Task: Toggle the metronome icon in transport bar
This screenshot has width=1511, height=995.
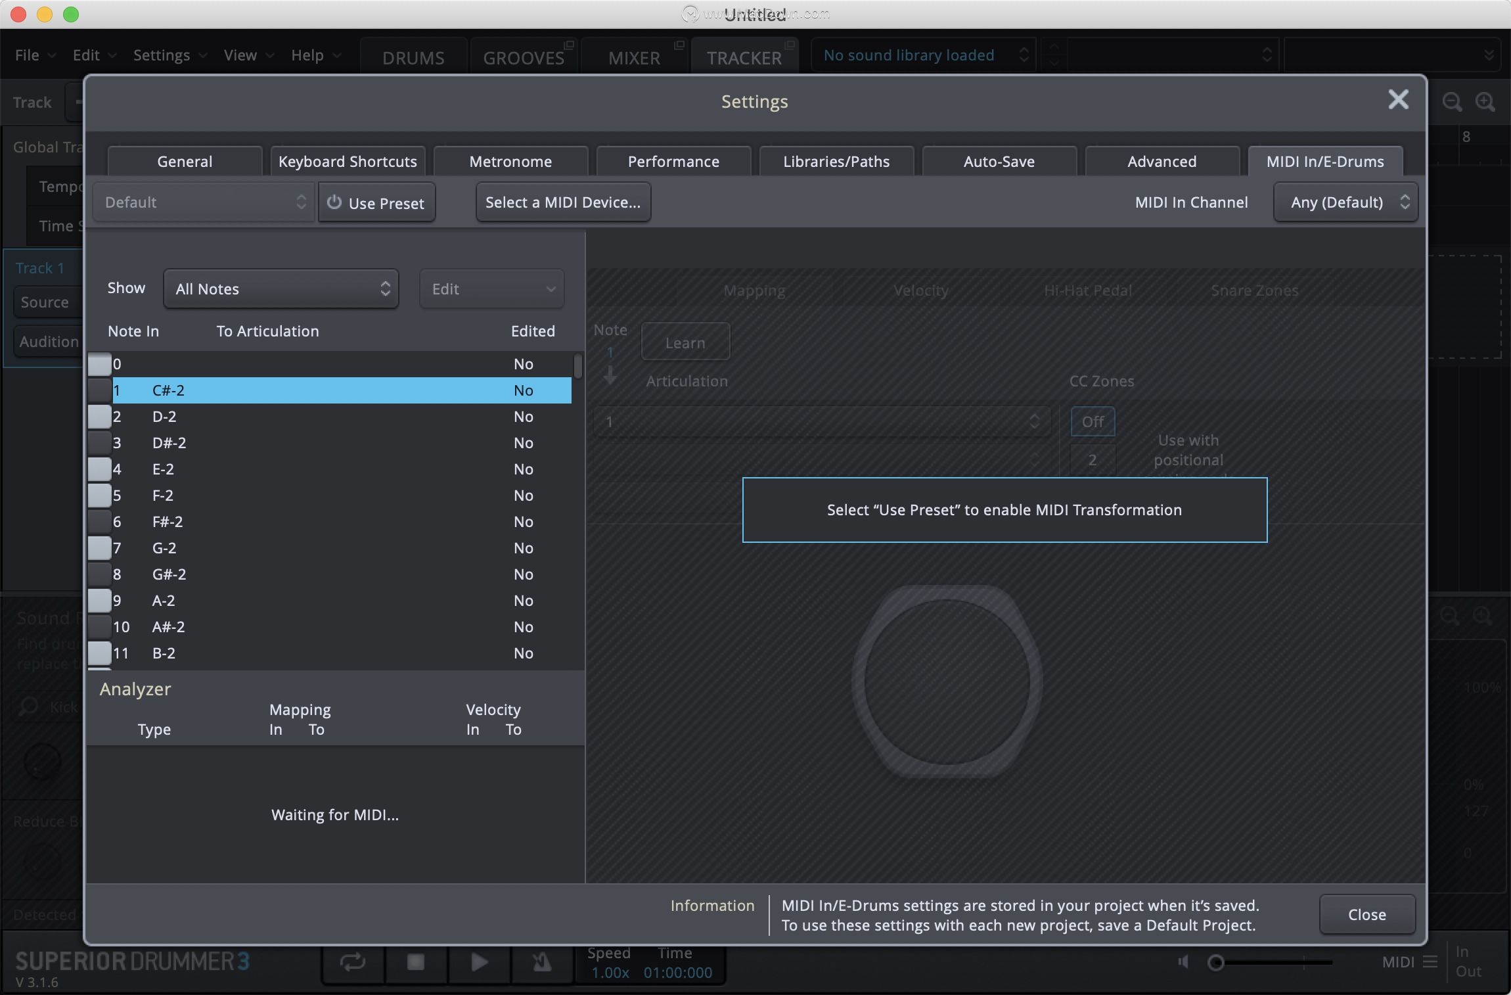Action: click(x=542, y=963)
